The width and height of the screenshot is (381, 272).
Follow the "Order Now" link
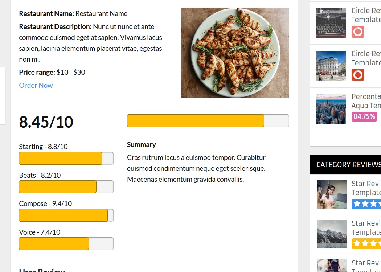[36, 85]
